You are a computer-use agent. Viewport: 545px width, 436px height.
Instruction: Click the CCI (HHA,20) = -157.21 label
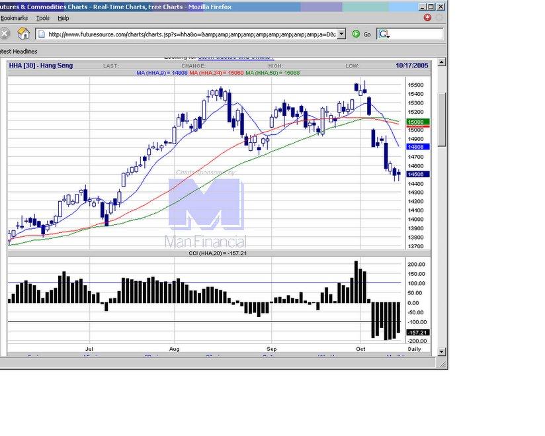pyautogui.click(x=218, y=253)
